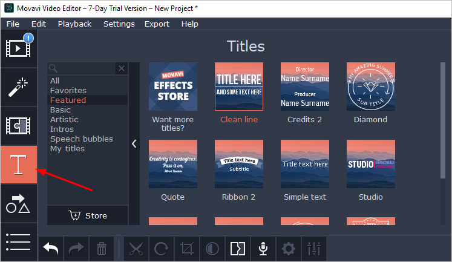Click the Record audio microphone icon
The image size is (452, 262).
coord(263,249)
